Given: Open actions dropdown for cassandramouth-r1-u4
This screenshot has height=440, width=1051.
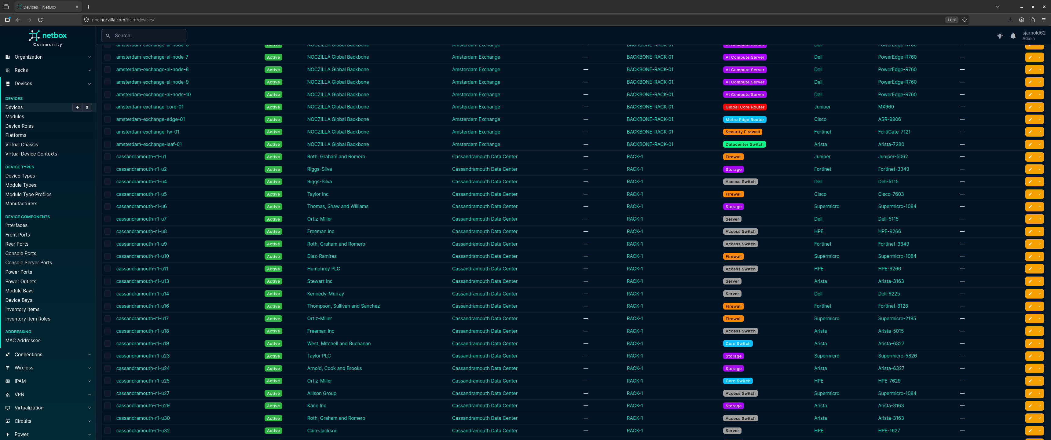Looking at the screenshot, I should coord(1040,182).
